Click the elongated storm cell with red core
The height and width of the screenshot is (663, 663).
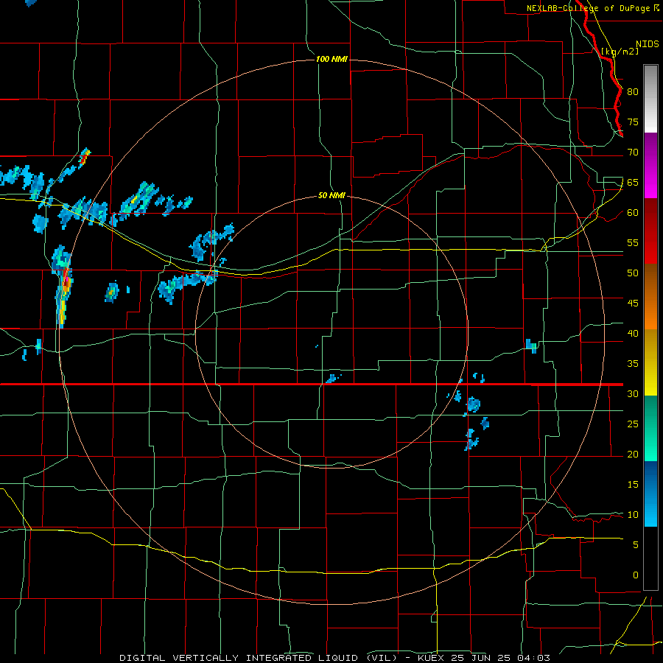click(63, 287)
